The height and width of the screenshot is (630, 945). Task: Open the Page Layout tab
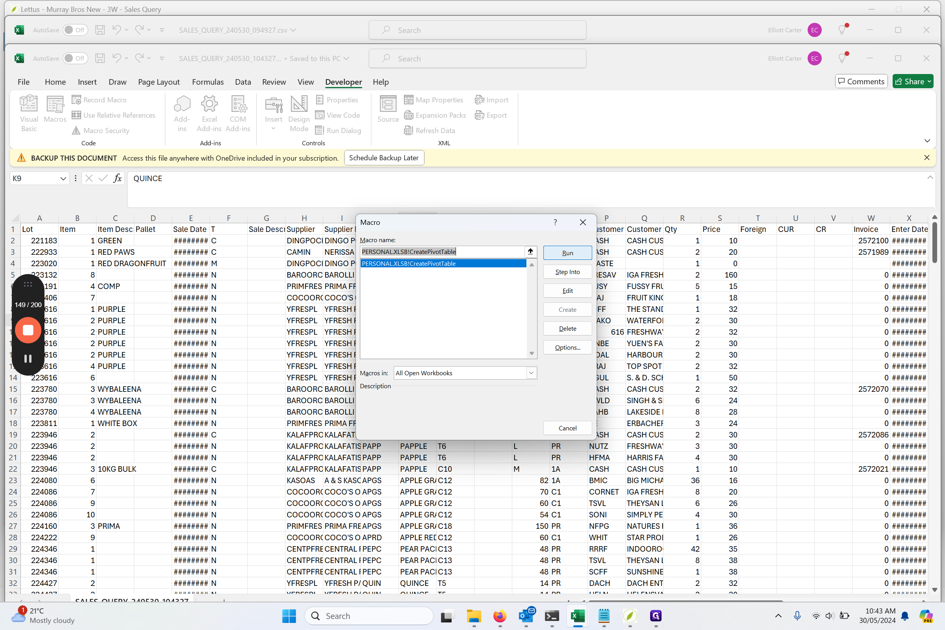pos(159,82)
